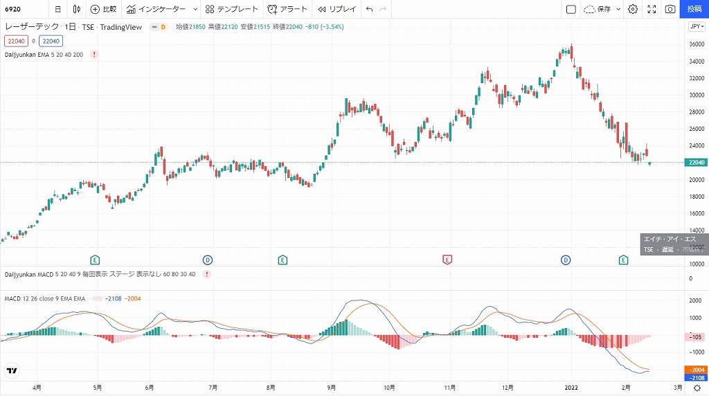Open the candlestick chart style selector

(76, 9)
